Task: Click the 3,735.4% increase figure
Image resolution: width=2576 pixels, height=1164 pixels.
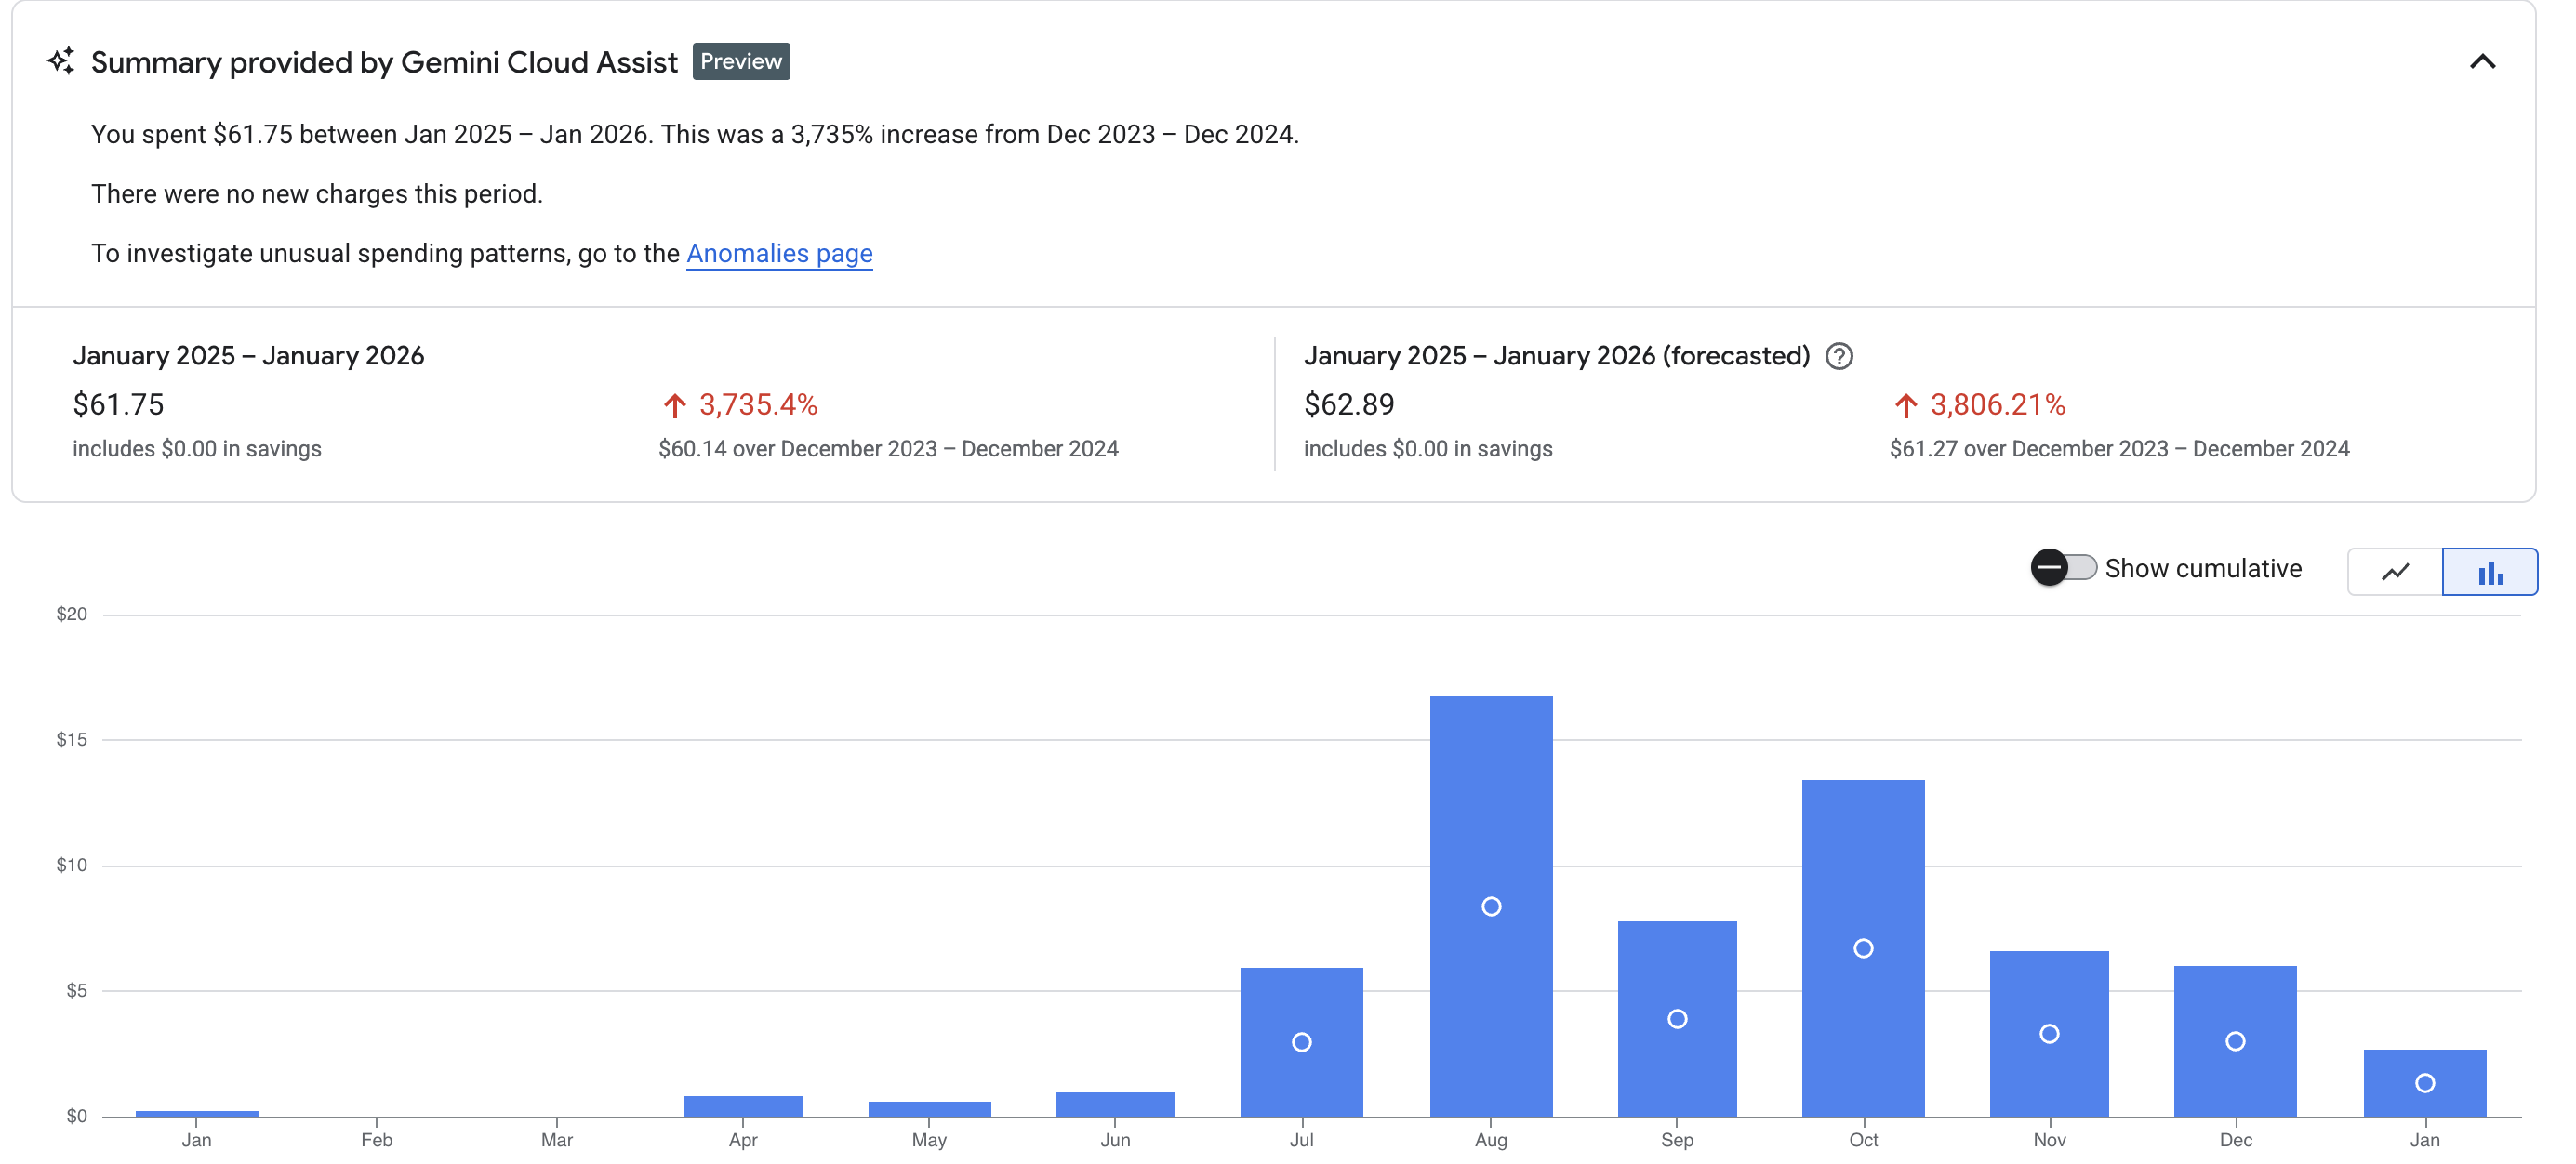Action: point(758,404)
